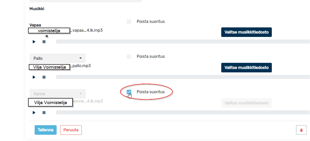The height and width of the screenshot is (141, 310).
Task: Click disabled Valitse musiikkitiedosto for Vanne
Action: pyautogui.click(x=247, y=103)
